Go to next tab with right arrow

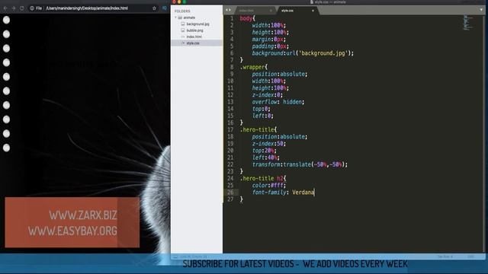point(230,10)
